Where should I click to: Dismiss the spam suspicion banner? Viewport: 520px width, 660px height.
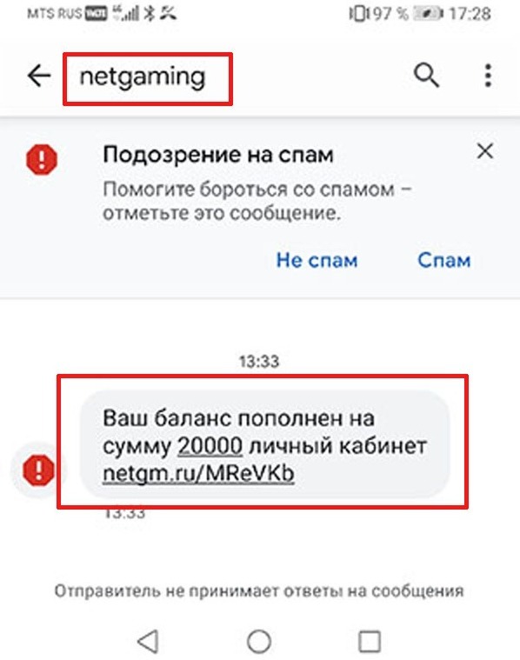point(485,150)
